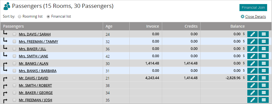Click the edit pencil for Mr. BANKS / ALAN

[x=252, y=63]
